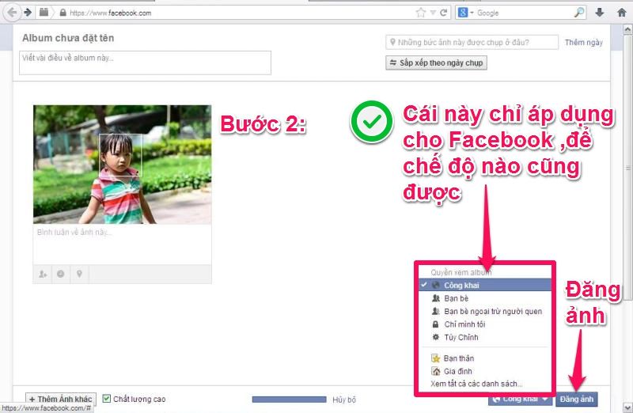Screen dimensions: 633x413
Task: Select 'Bạn bè' in the privacy menu
Action: pos(485,298)
